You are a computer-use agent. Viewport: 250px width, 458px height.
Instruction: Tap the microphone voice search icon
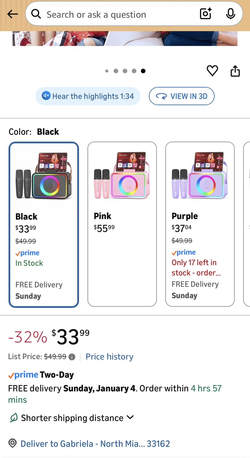point(230,14)
